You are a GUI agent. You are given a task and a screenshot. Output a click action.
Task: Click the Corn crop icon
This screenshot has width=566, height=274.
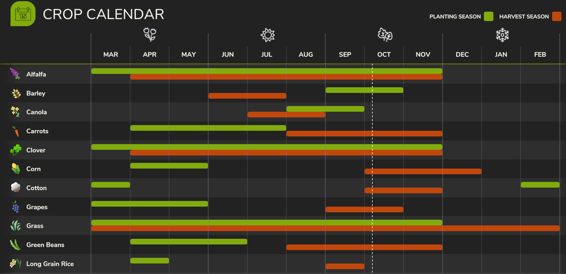16,169
